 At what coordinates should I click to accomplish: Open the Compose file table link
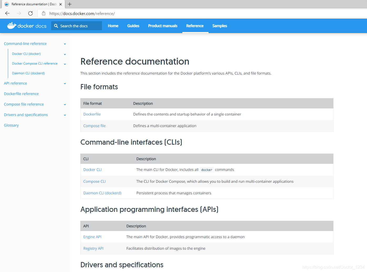[94, 126]
